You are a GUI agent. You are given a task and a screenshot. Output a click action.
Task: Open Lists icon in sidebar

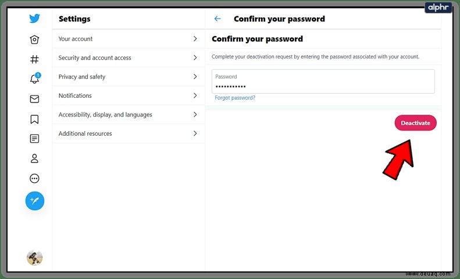coord(34,139)
